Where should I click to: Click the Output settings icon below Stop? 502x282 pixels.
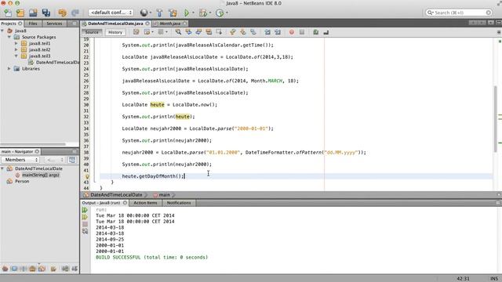tap(85, 231)
